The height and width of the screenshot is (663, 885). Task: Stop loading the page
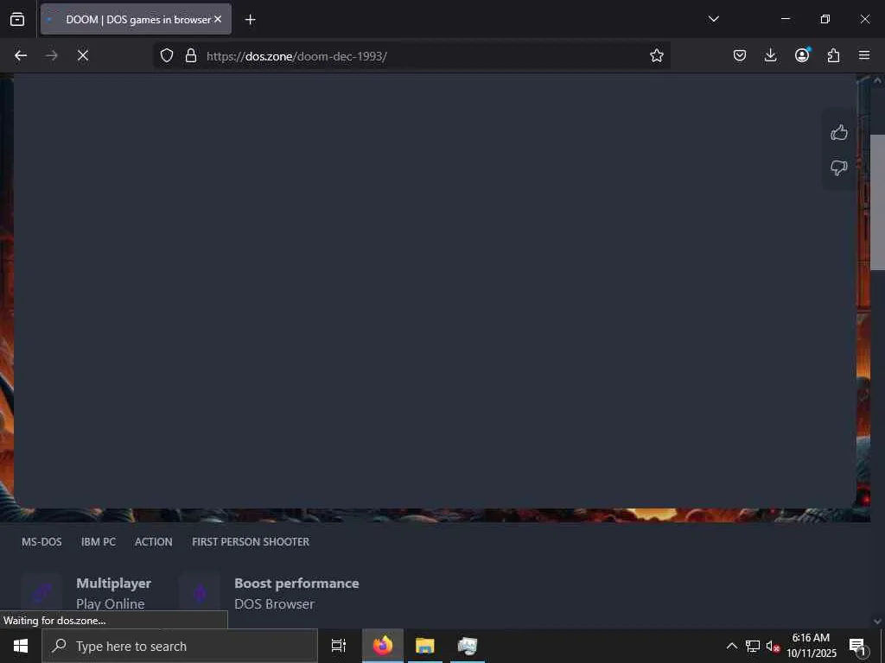(82, 55)
